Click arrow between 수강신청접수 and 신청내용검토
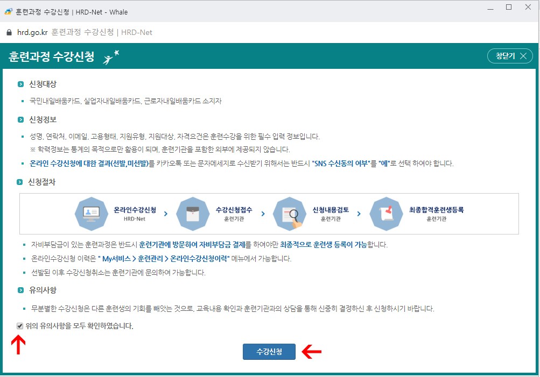The image size is (540, 377). tap(263, 214)
